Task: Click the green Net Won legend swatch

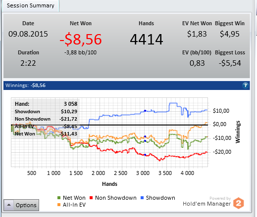Action: (59, 198)
